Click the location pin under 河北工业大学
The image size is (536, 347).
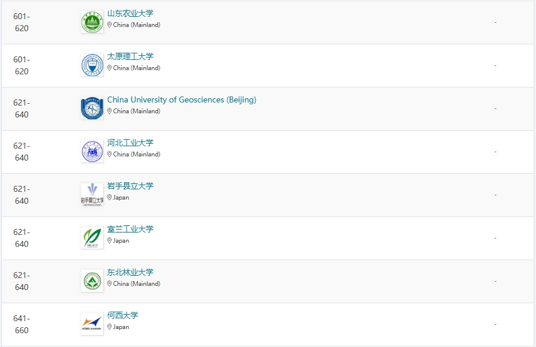coord(109,154)
